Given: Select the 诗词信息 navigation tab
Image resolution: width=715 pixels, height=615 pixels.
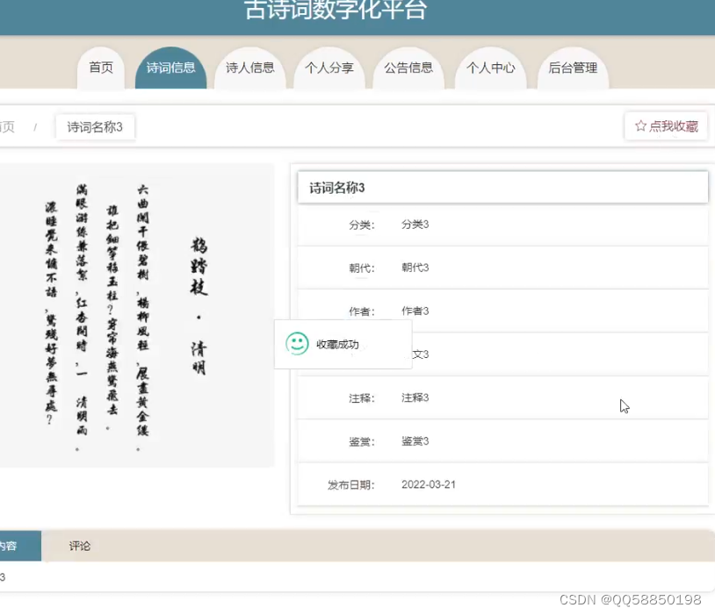Looking at the screenshot, I should pos(170,68).
